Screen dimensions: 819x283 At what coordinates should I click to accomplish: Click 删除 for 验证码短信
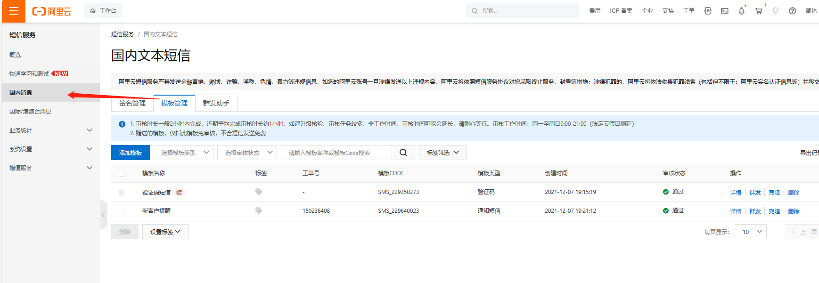[794, 192]
